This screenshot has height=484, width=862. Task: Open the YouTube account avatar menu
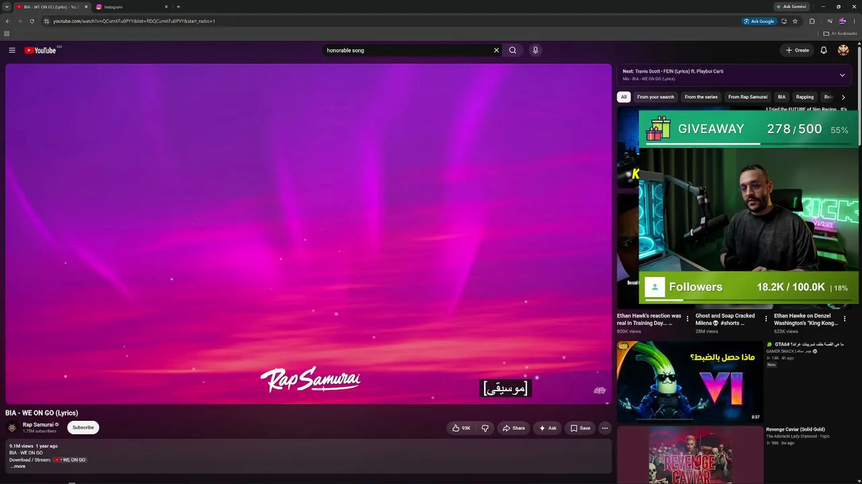point(843,50)
